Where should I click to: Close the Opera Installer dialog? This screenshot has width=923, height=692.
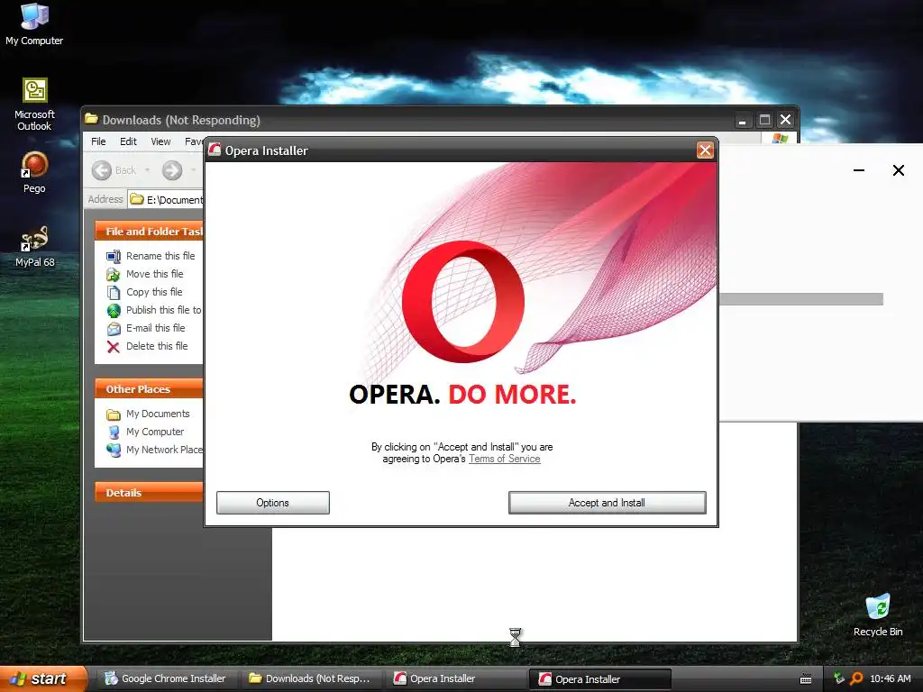point(705,150)
